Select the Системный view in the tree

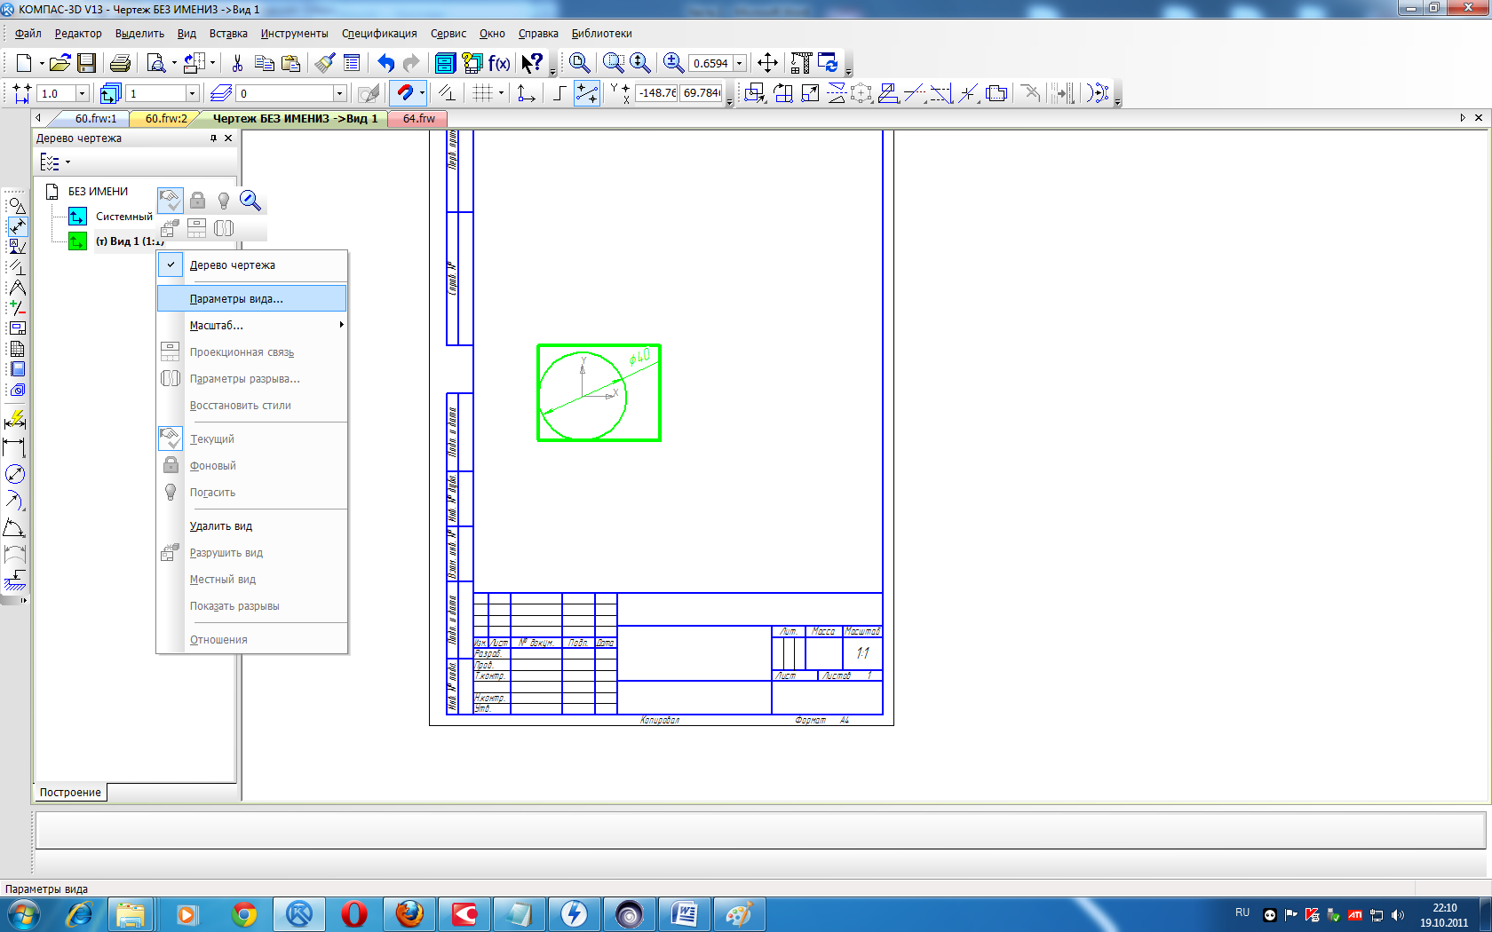coord(124,217)
